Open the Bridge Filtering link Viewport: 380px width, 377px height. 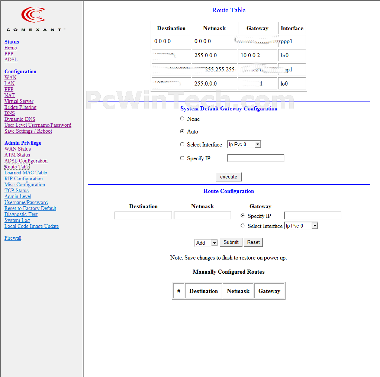coord(20,107)
